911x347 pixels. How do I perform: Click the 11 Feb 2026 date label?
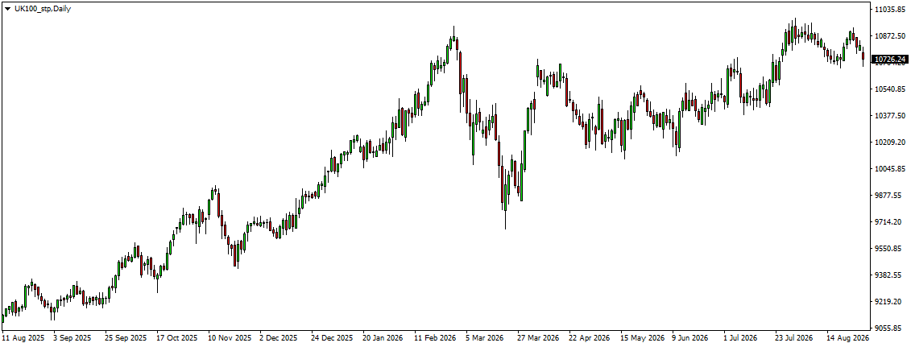coord(435,337)
